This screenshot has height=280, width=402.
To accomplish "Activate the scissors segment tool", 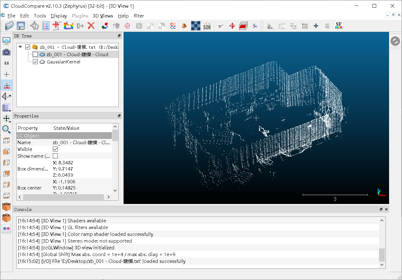I will pyautogui.click(x=220, y=26).
